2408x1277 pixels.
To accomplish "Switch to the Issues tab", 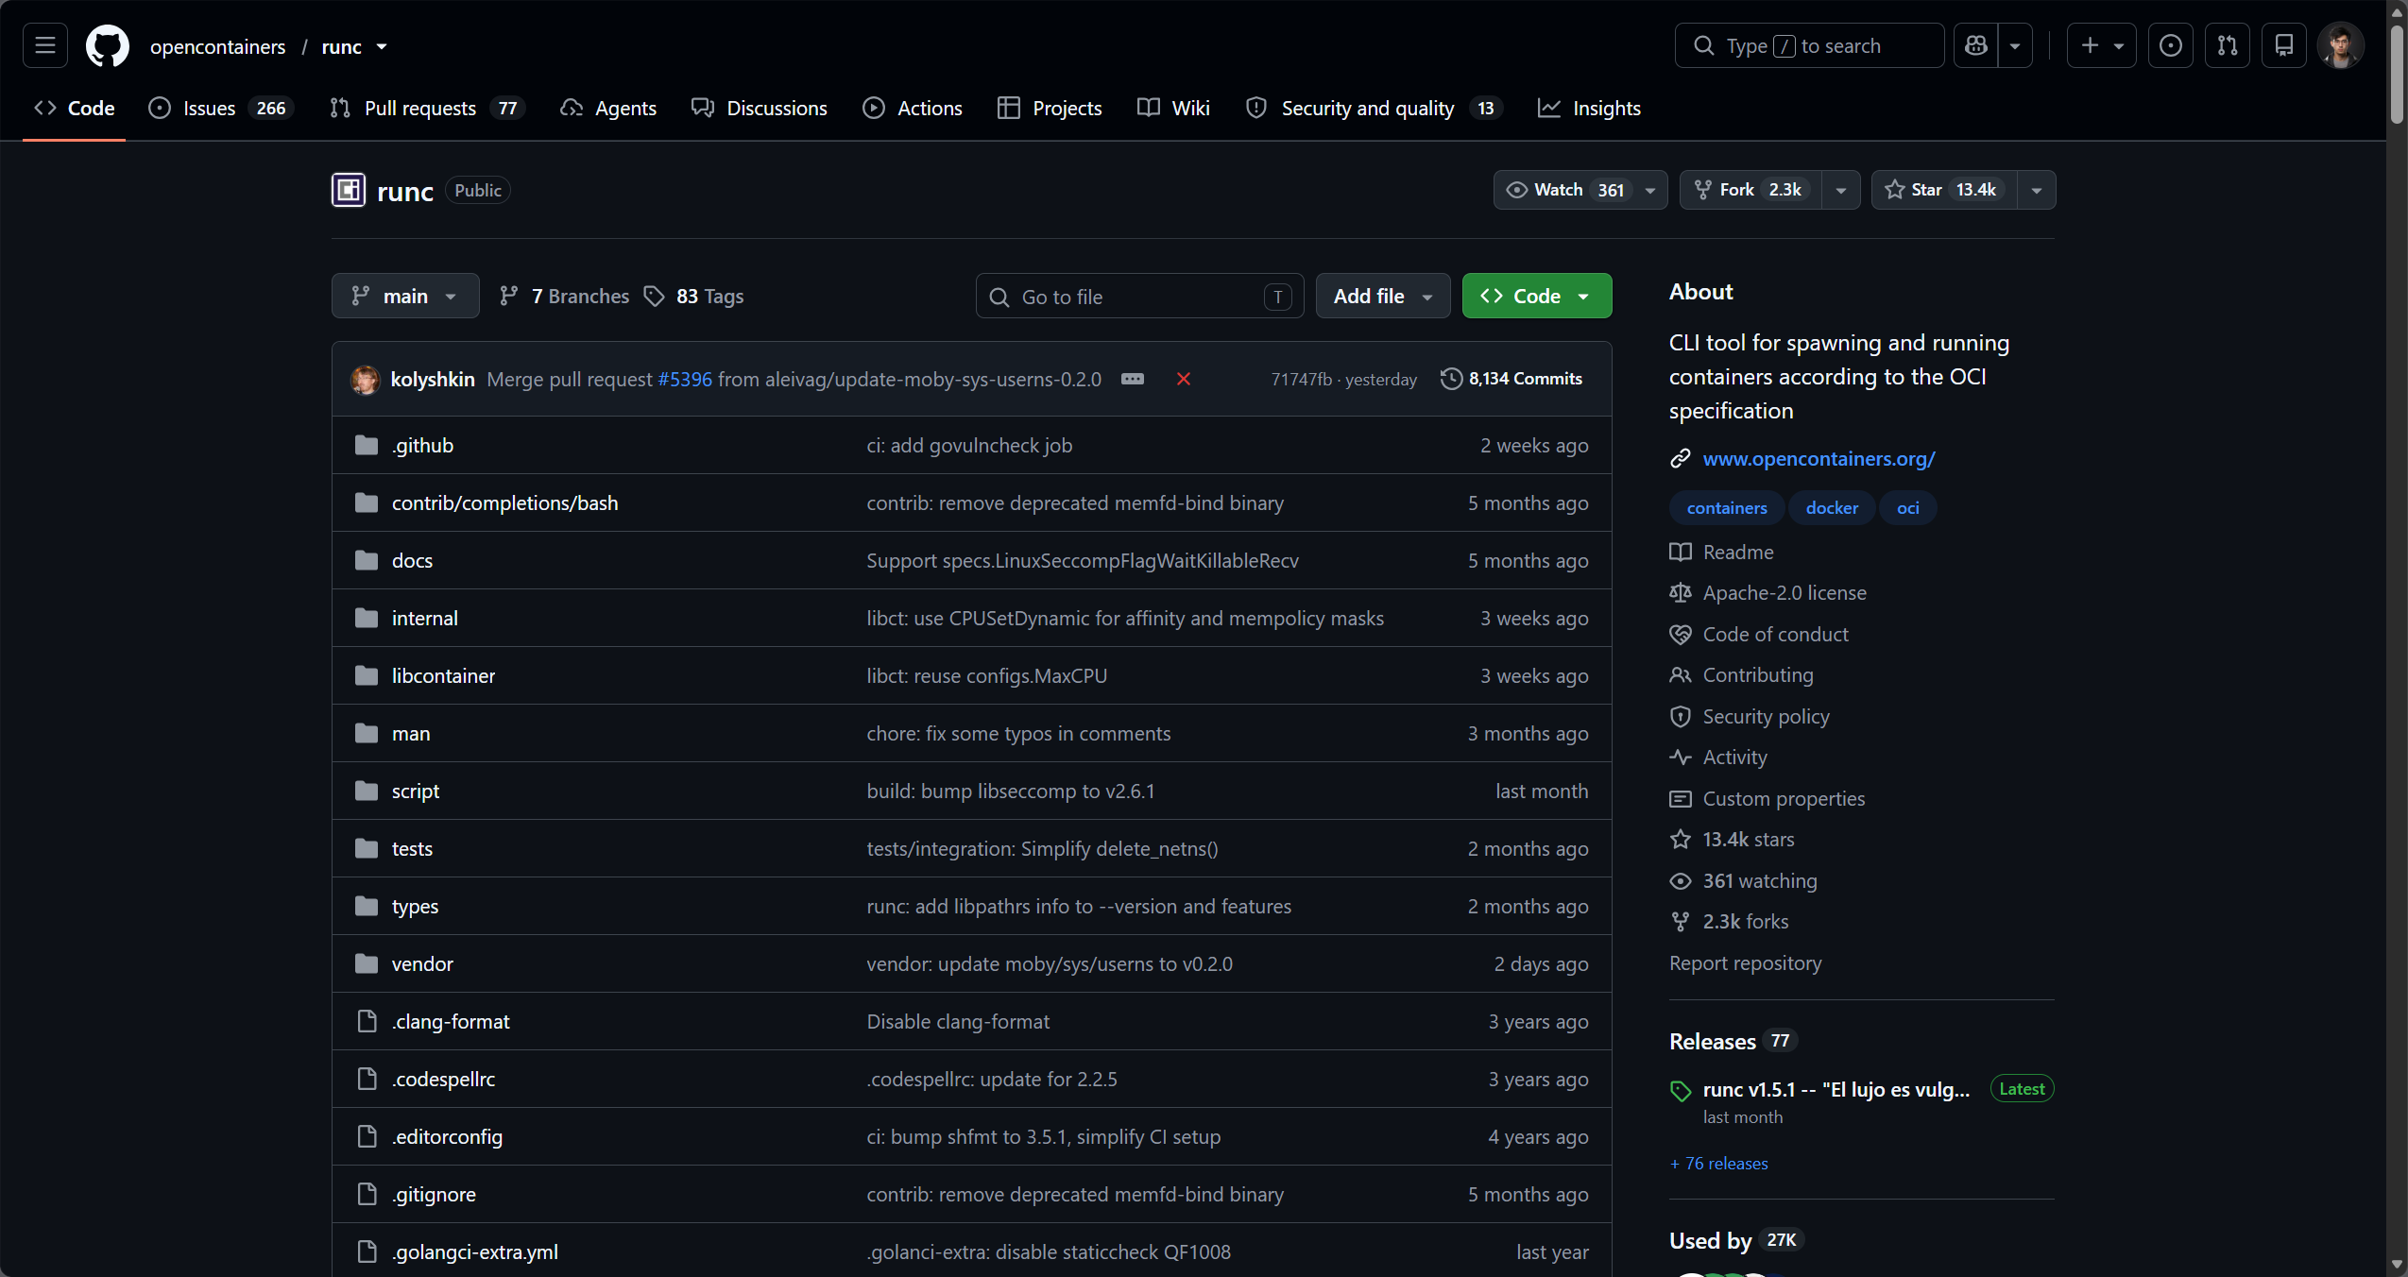I will coord(221,109).
